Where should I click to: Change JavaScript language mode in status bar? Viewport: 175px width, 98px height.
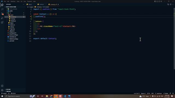158,93
